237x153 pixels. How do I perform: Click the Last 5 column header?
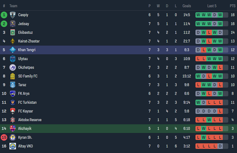coord(212,6)
